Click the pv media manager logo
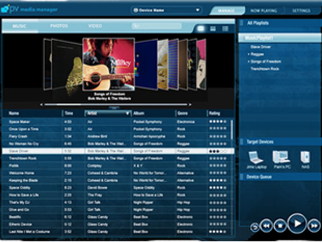This screenshot has width=322, height=242. pos(29,9)
